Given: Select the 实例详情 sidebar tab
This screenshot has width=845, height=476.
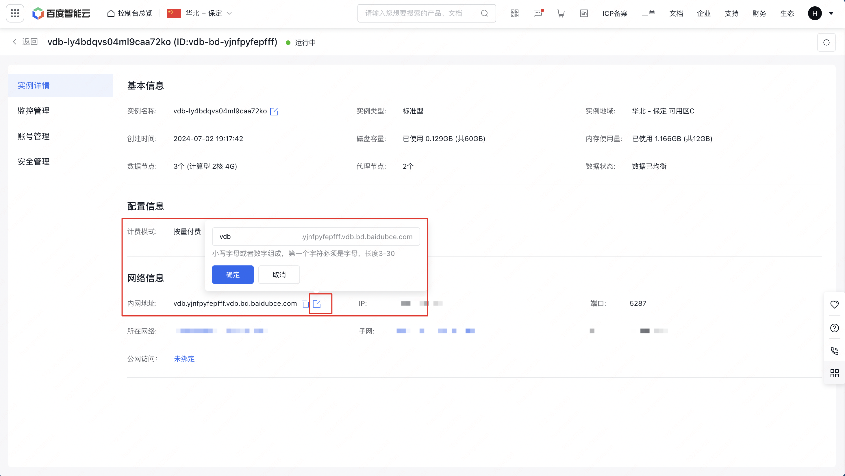Looking at the screenshot, I should click(61, 85).
